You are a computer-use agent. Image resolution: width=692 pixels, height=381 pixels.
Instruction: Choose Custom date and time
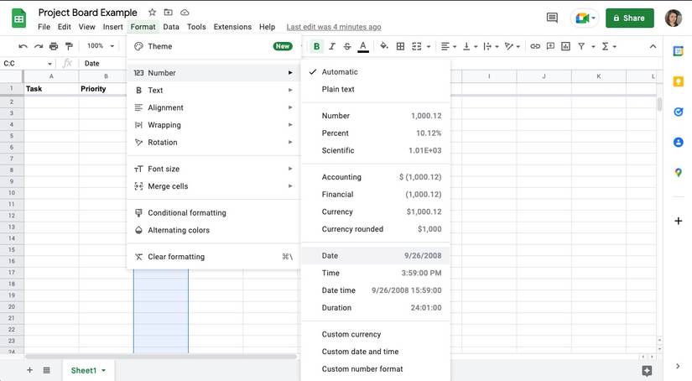point(376,352)
